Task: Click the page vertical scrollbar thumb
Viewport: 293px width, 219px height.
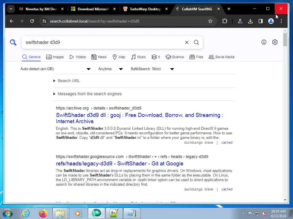Action: 285,39
